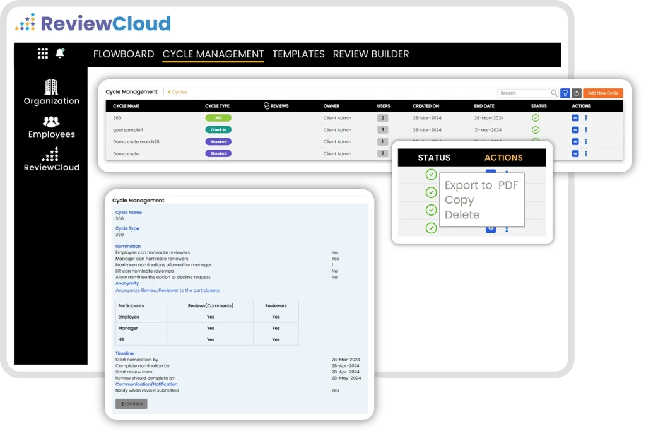Click the 360 cycle type badge
The height and width of the screenshot is (434, 646).
point(218,118)
